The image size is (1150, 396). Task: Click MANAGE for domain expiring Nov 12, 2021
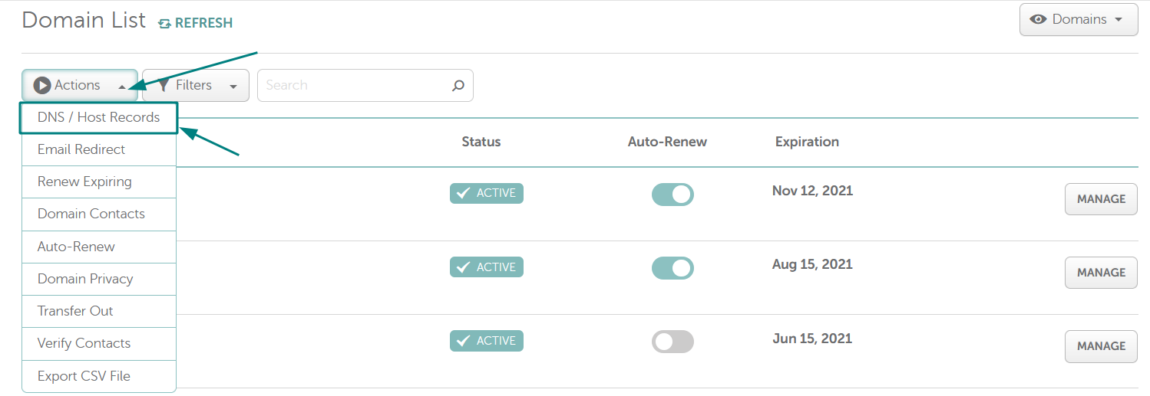pyautogui.click(x=1101, y=199)
